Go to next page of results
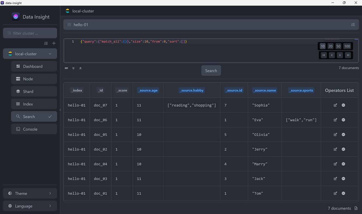The width and height of the screenshot is (362, 214). pos(340,55)
